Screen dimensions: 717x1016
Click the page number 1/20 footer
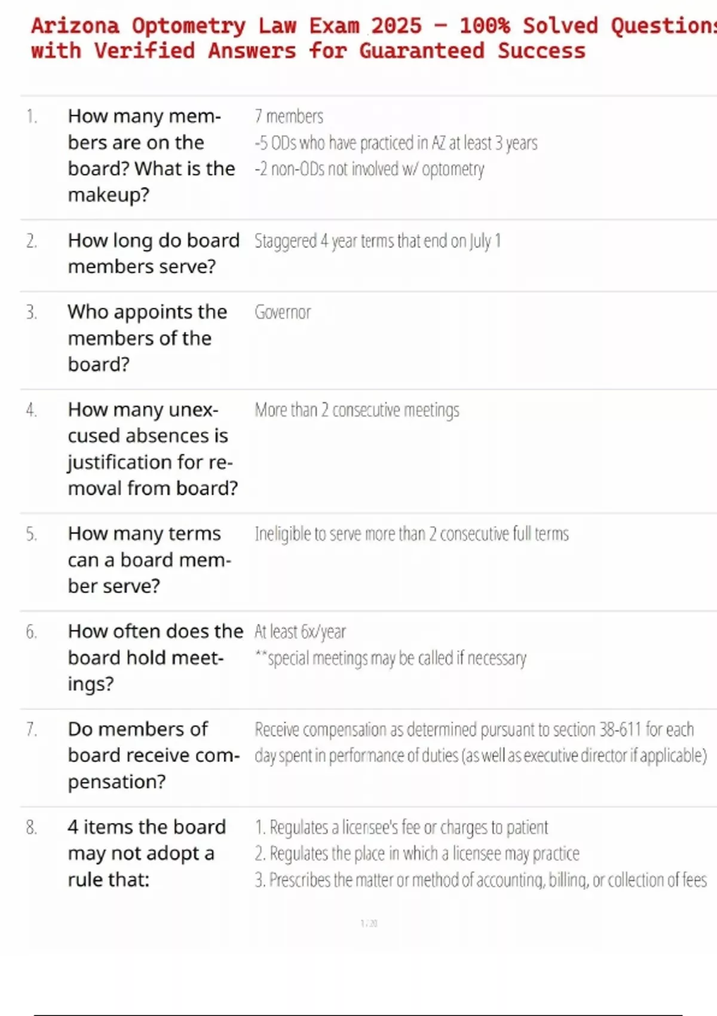[x=369, y=923]
